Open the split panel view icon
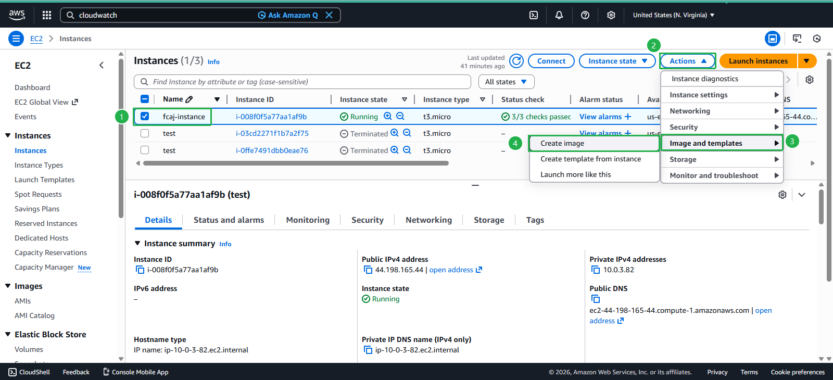 (x=773, y=39)
